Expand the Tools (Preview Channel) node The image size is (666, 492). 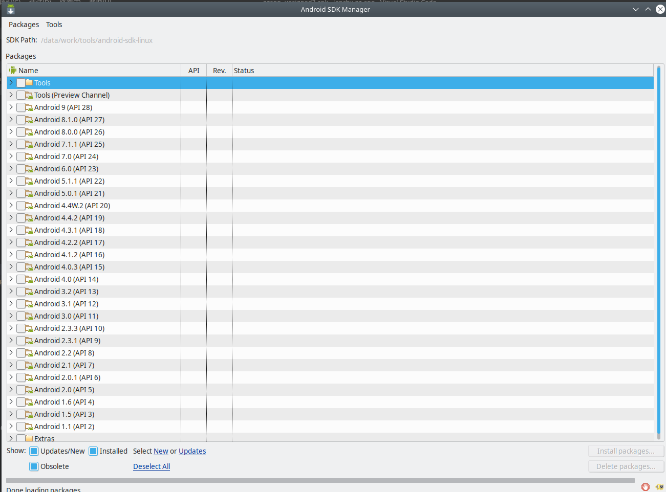point(11,95)
